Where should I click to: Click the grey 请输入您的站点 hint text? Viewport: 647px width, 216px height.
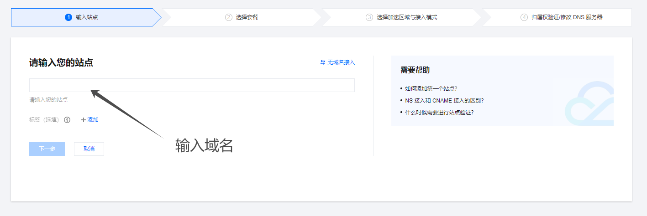click(48, 99)
